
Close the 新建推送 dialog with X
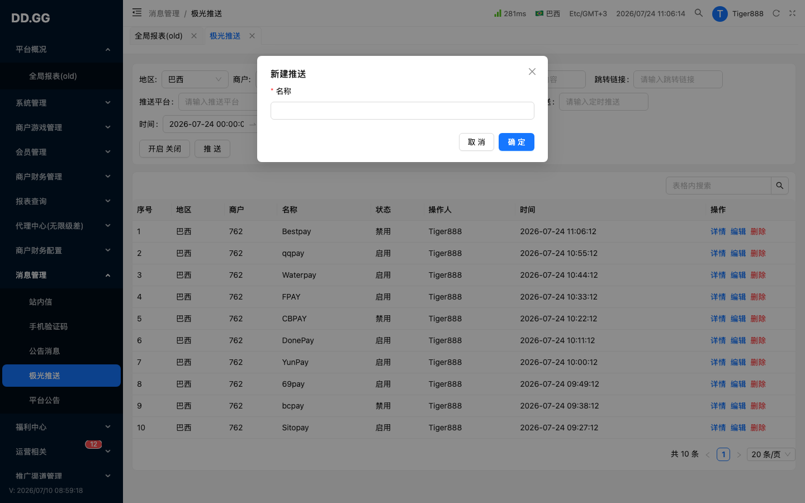532,72
